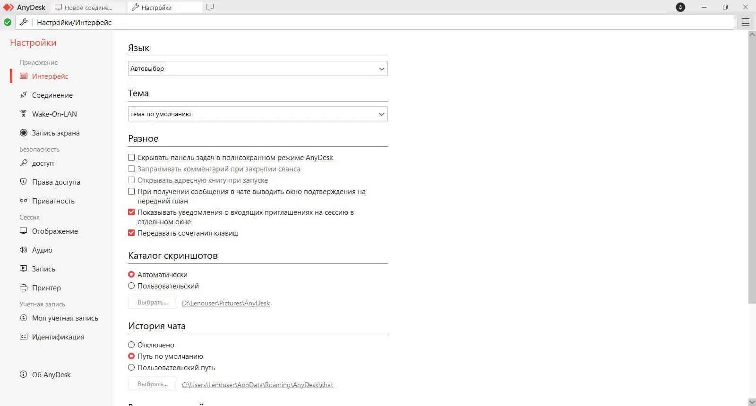Click the play icon for Запись
Screen dimensions: 756x406
point(24,269)
